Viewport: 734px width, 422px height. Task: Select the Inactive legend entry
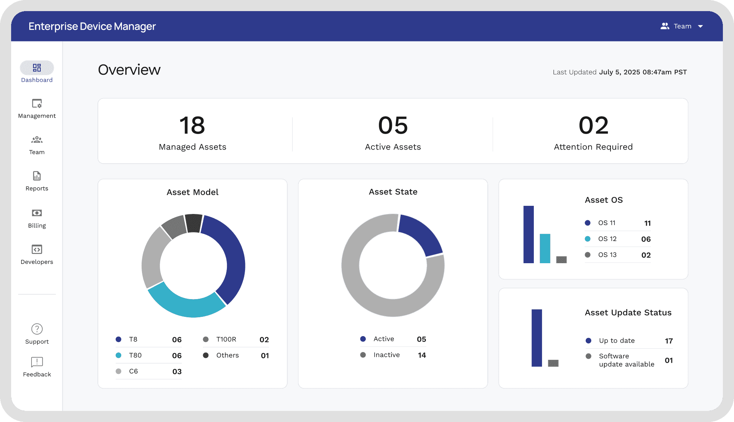(x=386, y=355)
